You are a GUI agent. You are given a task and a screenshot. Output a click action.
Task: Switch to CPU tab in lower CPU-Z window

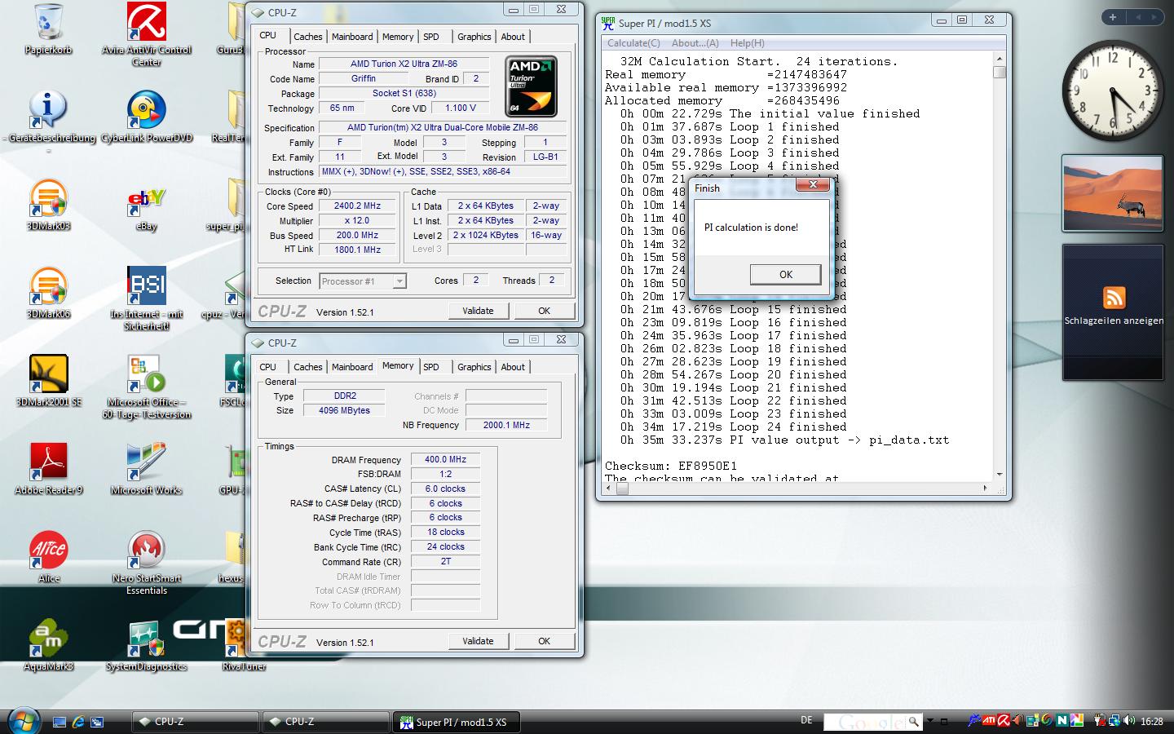(x=268, y=367)
